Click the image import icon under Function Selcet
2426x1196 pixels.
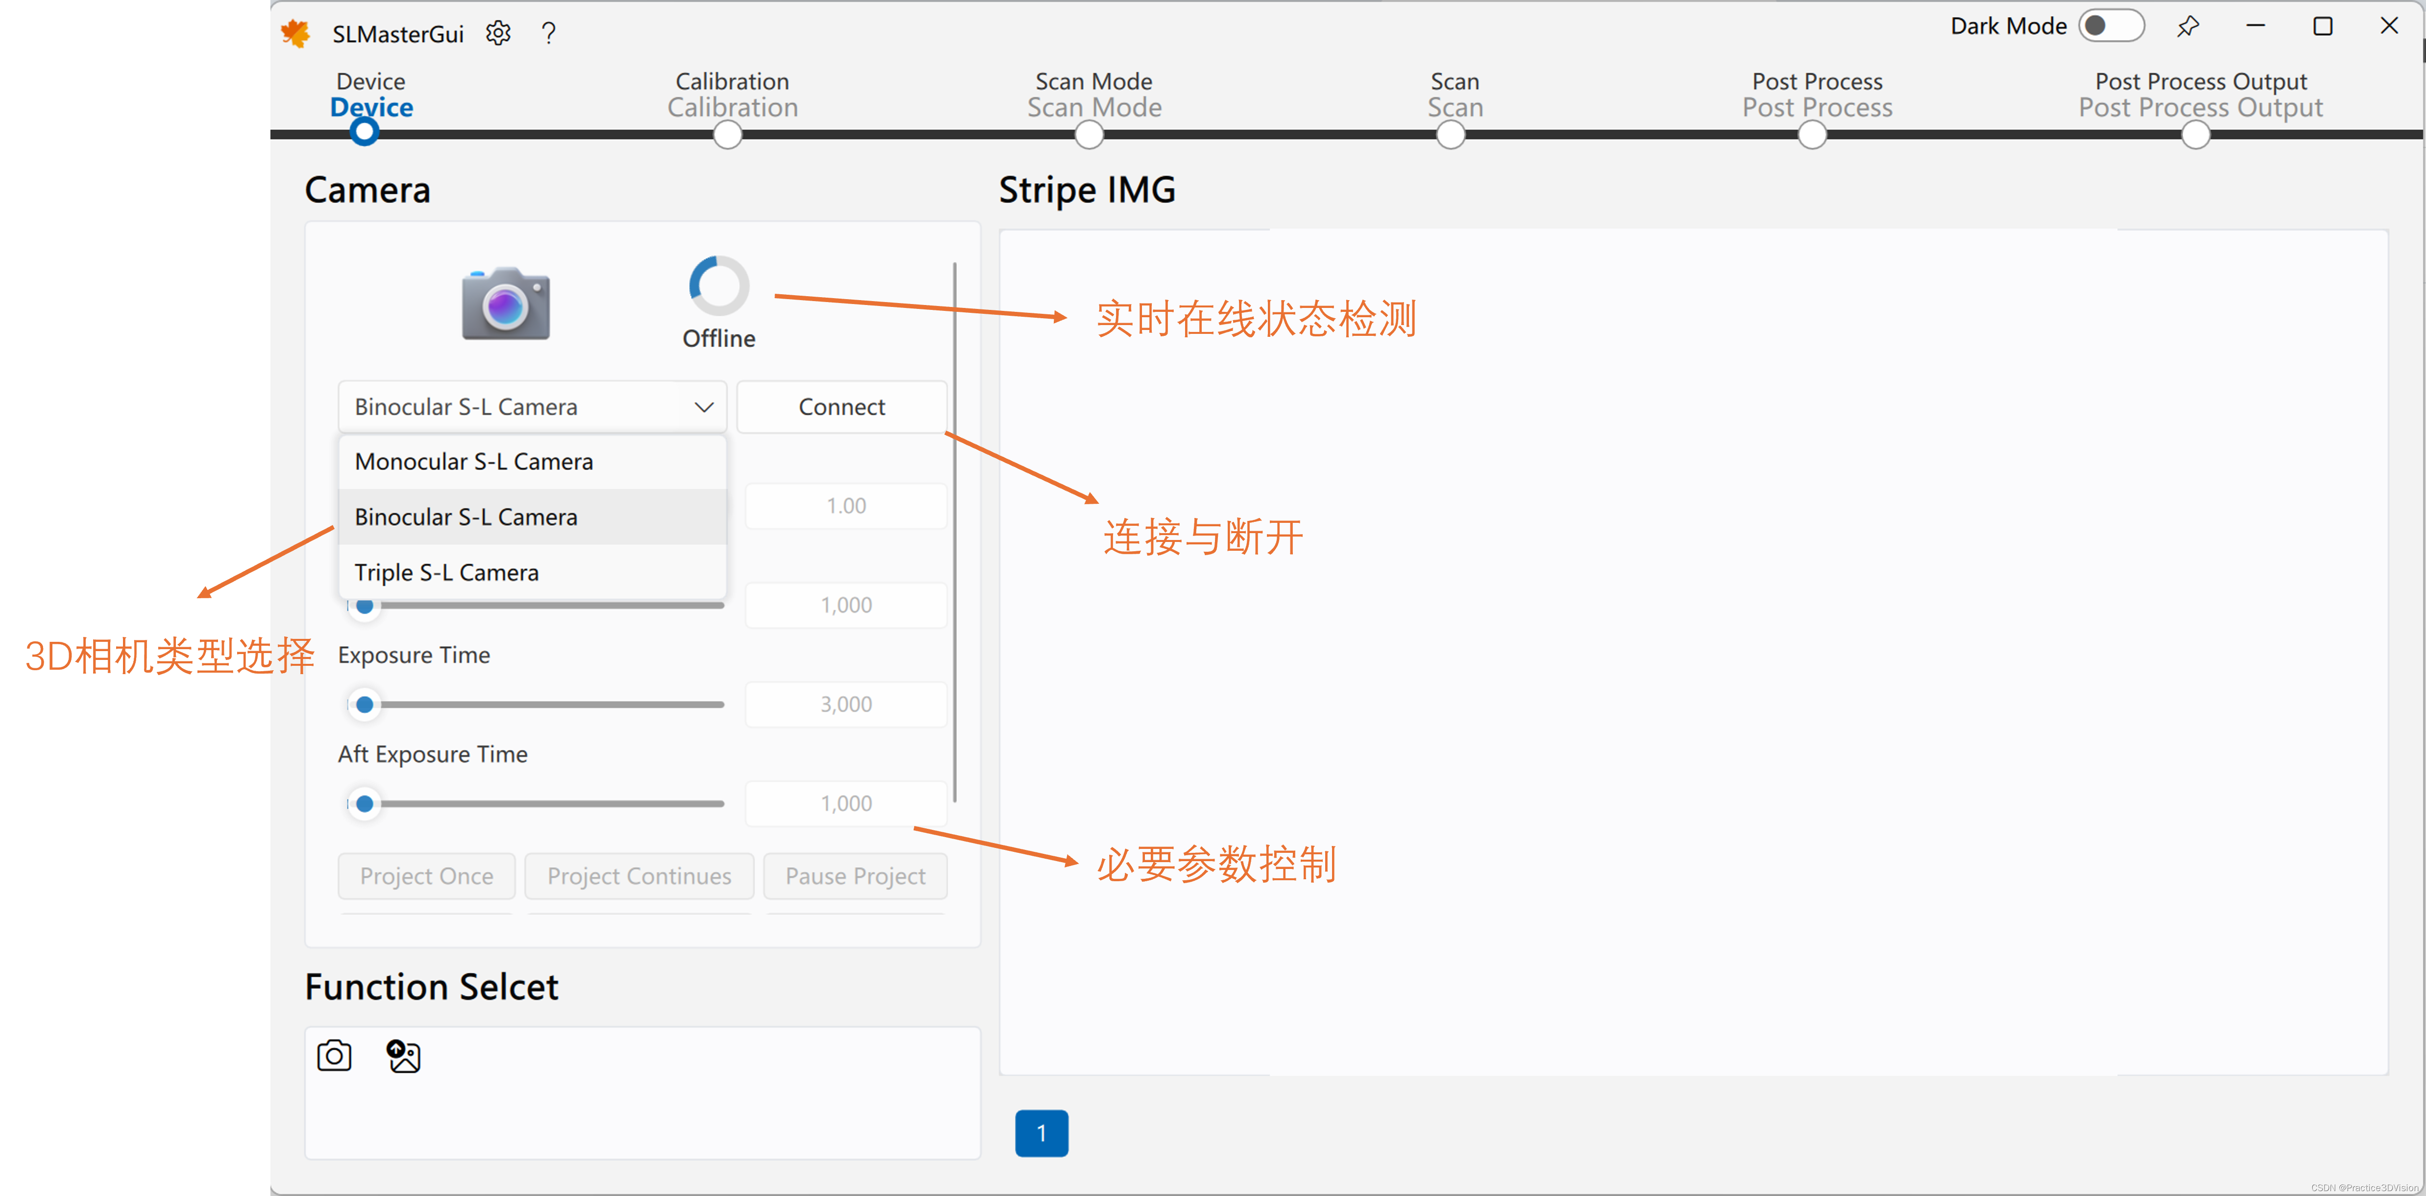tap(404, 1056)
